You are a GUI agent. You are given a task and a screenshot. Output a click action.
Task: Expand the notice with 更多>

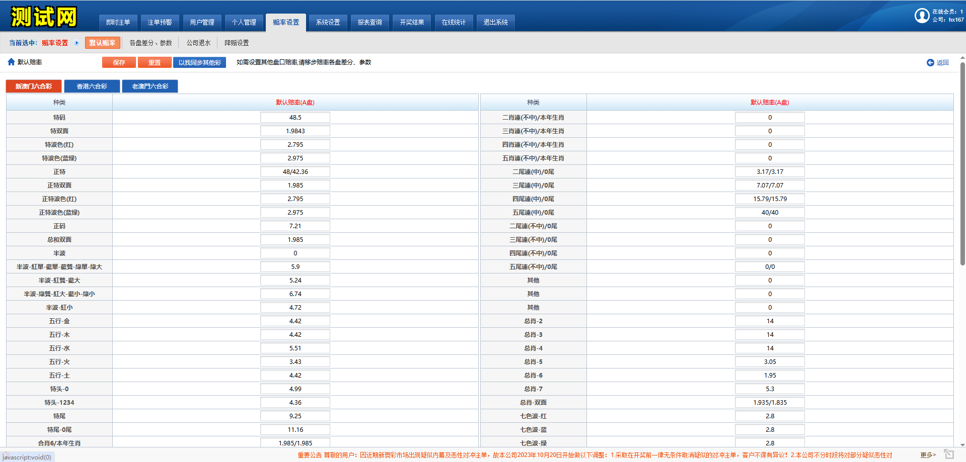pyautogui.click(x=928, y=455)
